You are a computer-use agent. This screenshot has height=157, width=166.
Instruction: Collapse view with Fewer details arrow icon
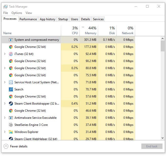[x=6, y=146]
